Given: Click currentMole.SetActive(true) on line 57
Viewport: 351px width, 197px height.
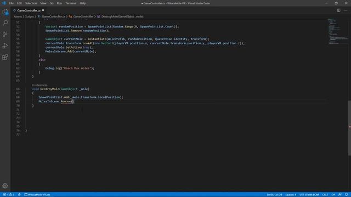Looking at the screenshot, I should (69, 48).
